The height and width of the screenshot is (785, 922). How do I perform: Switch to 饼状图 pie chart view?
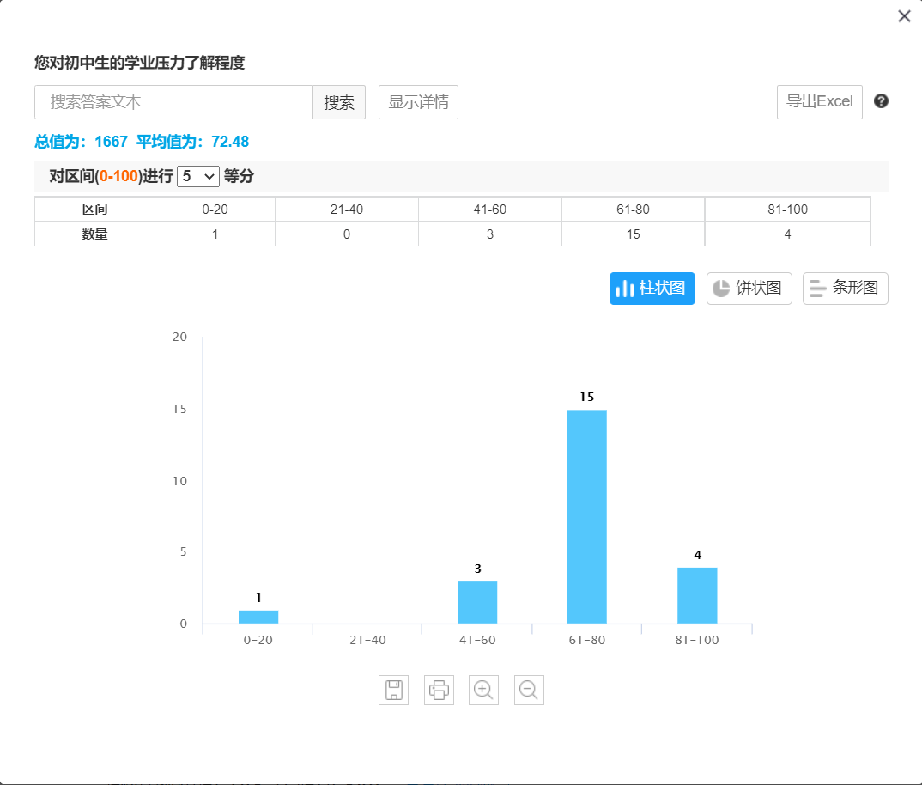coord(749,289)
